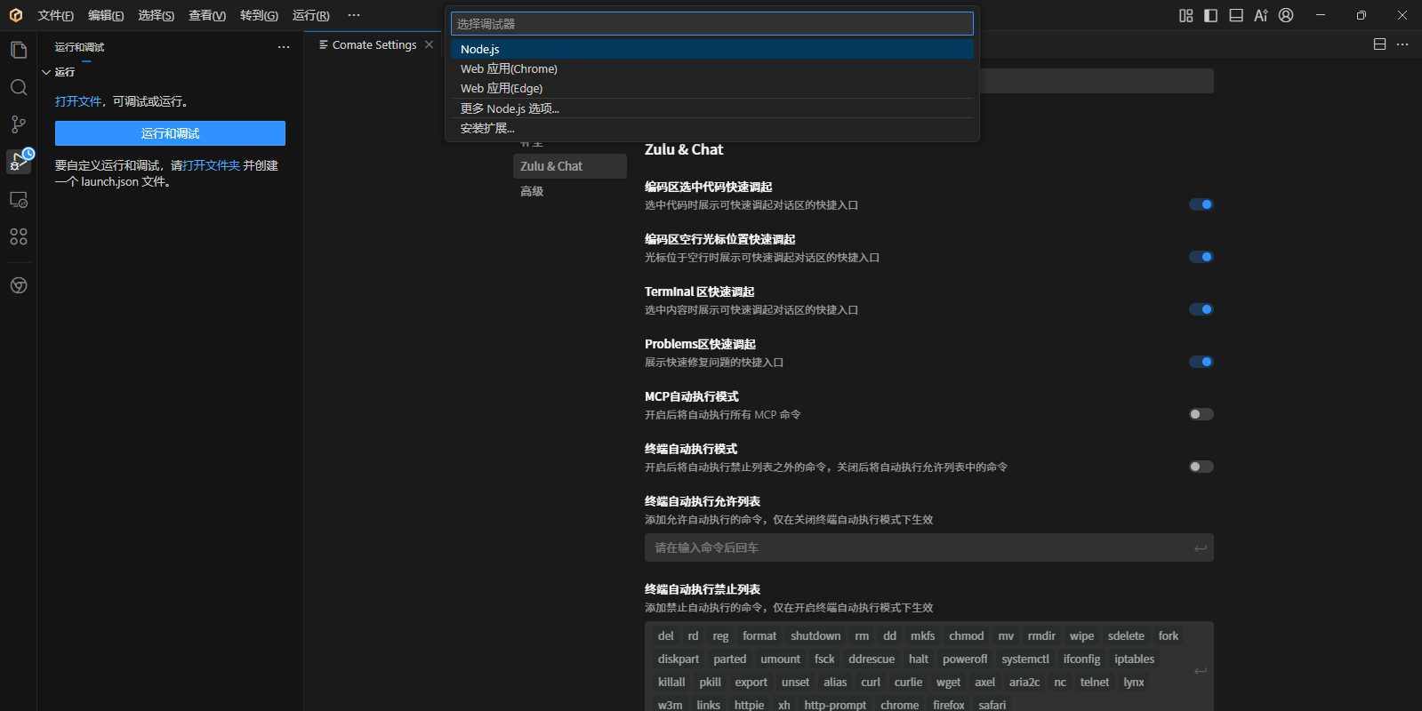The width and height of the screenshot is (1422, 711).
Task: Disable 编码区选中代码快速调起 switch
Action: [x=1201, y=204]
